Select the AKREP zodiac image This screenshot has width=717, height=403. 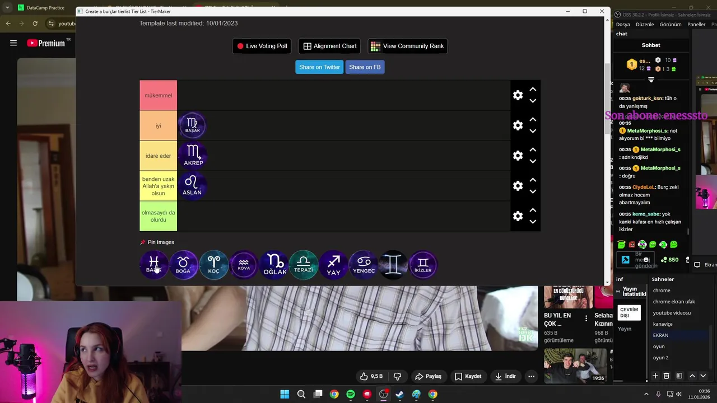point(193,156)
